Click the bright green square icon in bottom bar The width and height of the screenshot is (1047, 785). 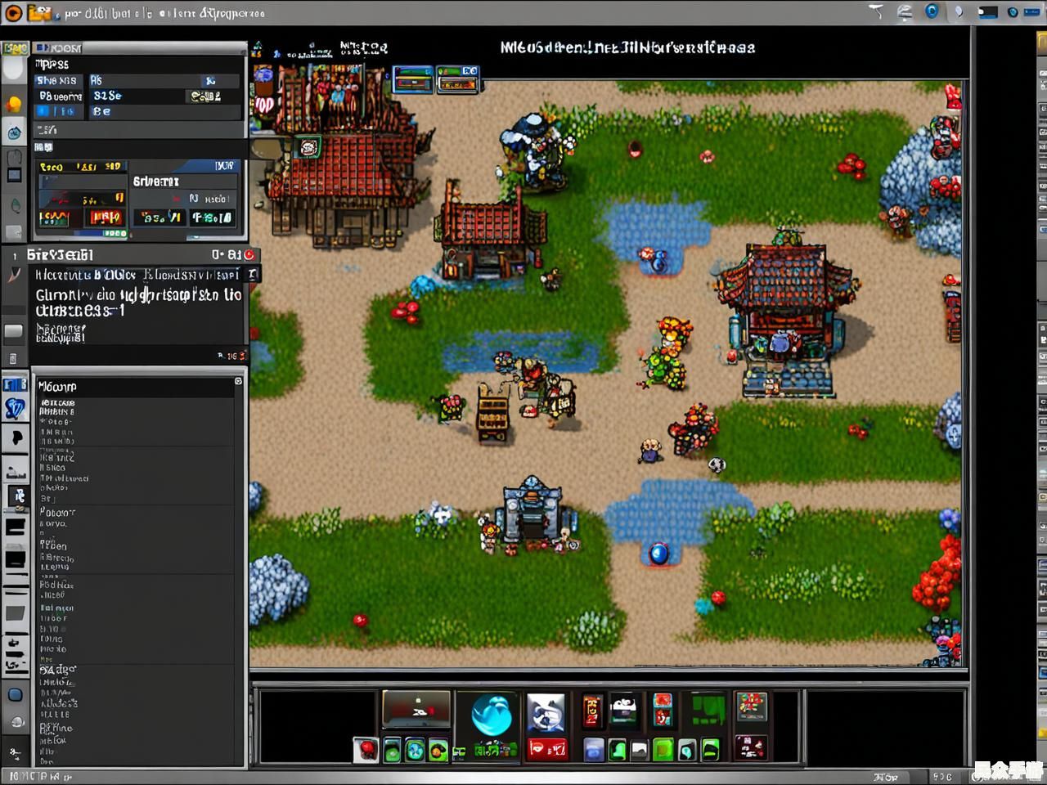click(663, 749)
